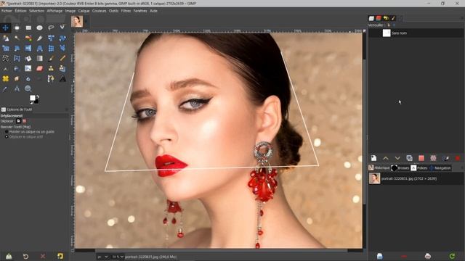The image size is (465, 261).
Task: Select the Fuzzy Select magic wand tool
Action: pyautogui.click(x=17, y=38)
